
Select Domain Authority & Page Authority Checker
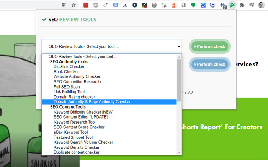[109, 102]
